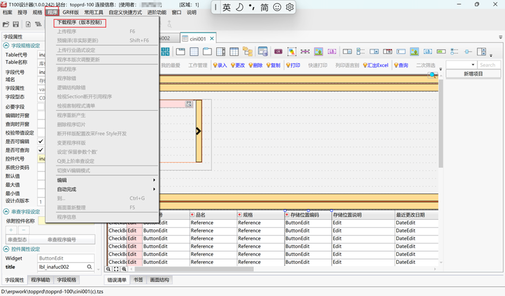Select the purple LB label widget icon
Image resolution: width=505 pixels, height=296 pixels.
point(332,51)
